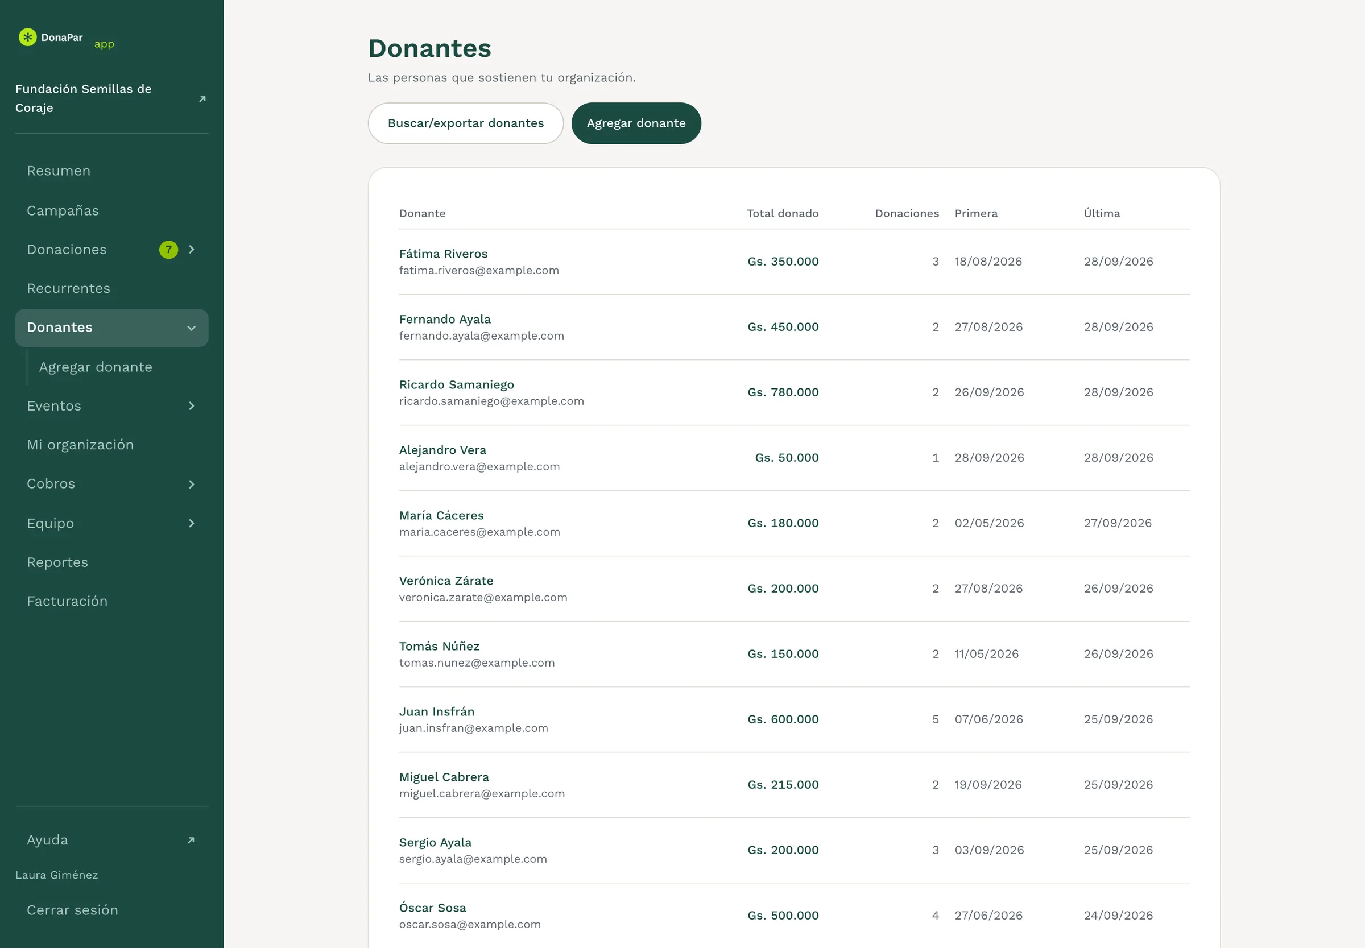Open donor Ricardo Samaniego
This screenshot has width=1365, height=948.
(456, 384)
